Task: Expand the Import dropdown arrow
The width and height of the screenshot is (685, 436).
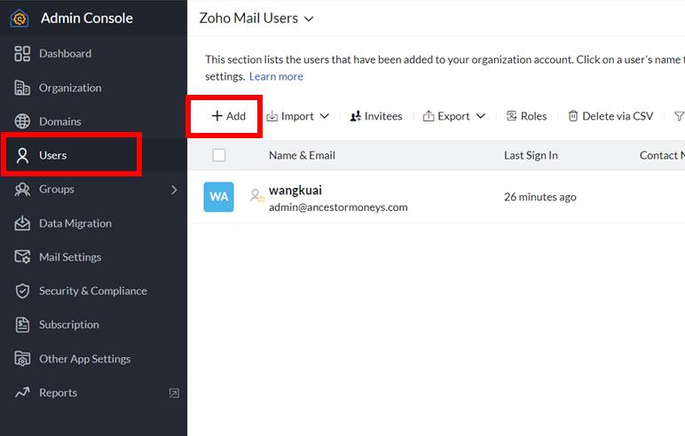Action: 324,116
